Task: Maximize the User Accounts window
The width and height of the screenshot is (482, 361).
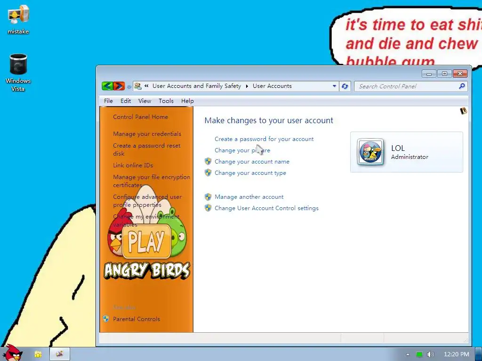Action: point(444,74)
